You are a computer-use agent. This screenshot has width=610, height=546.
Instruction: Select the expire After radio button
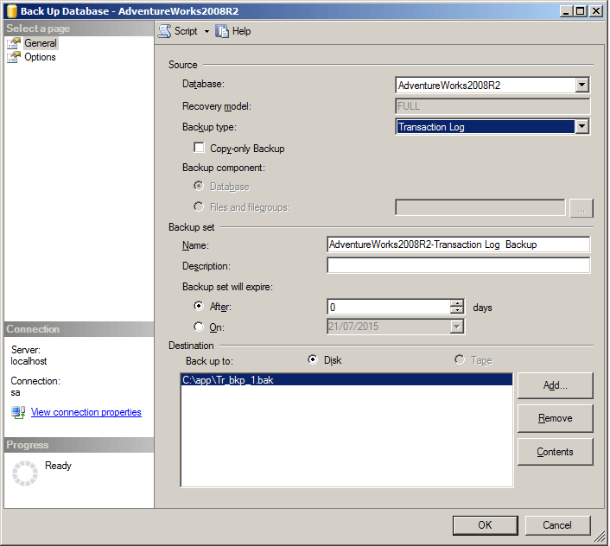click(x=199, y=306)
